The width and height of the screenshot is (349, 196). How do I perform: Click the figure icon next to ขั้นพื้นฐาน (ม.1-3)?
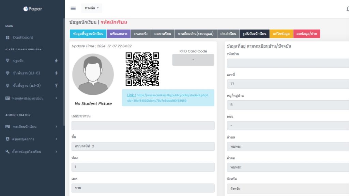(x=56, y=86)
